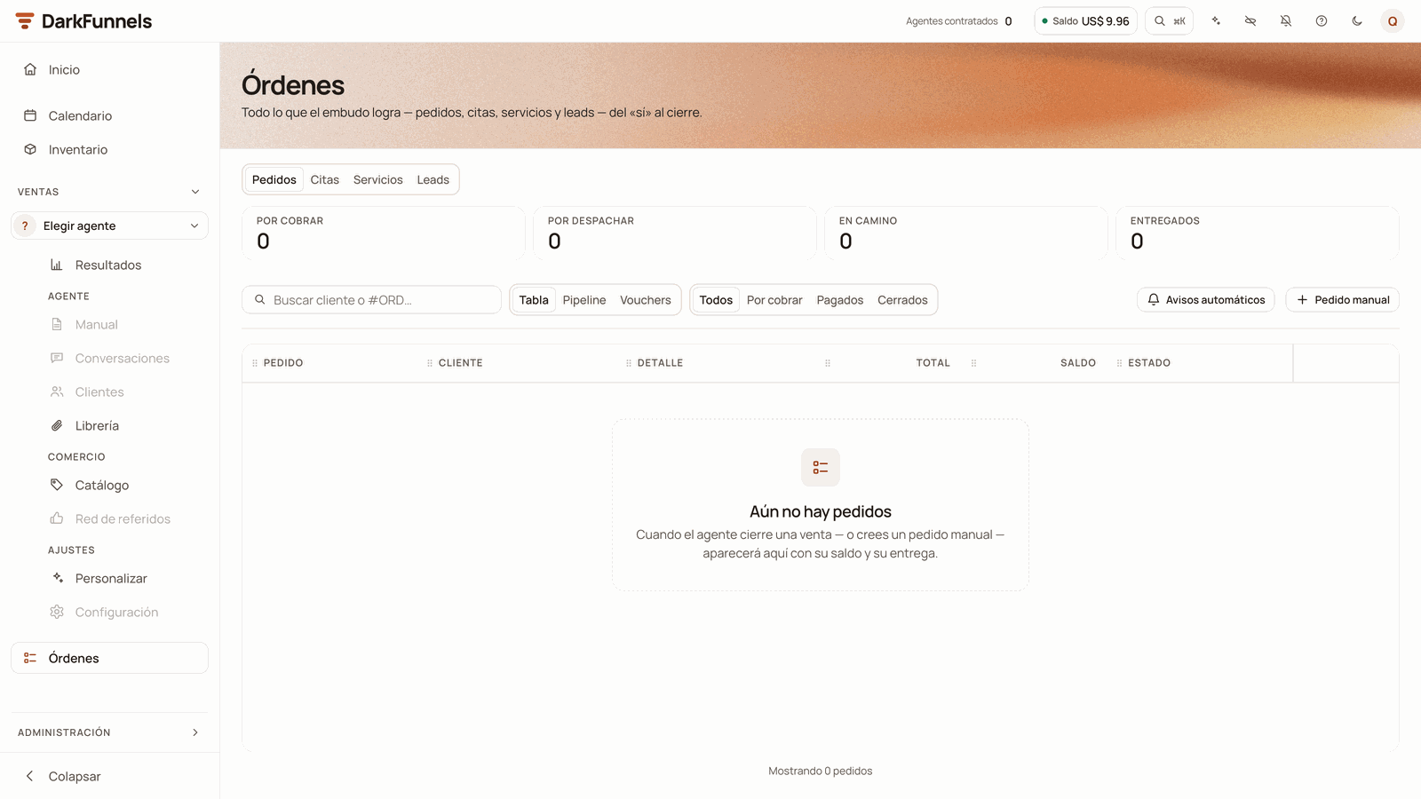This screenshot has height=799, width=1421.
Task: Open Configuración in the sidebar
Action: click(x=123, y=612)
